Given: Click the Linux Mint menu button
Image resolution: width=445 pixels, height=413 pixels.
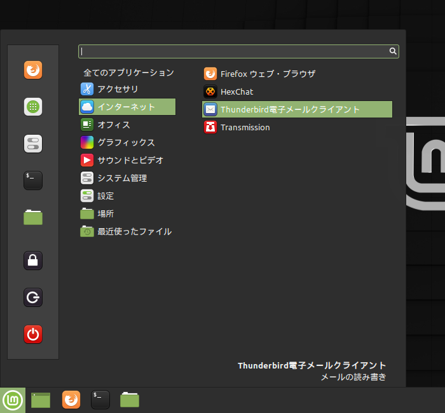Looking at the screenshot, I should [13, 400].
